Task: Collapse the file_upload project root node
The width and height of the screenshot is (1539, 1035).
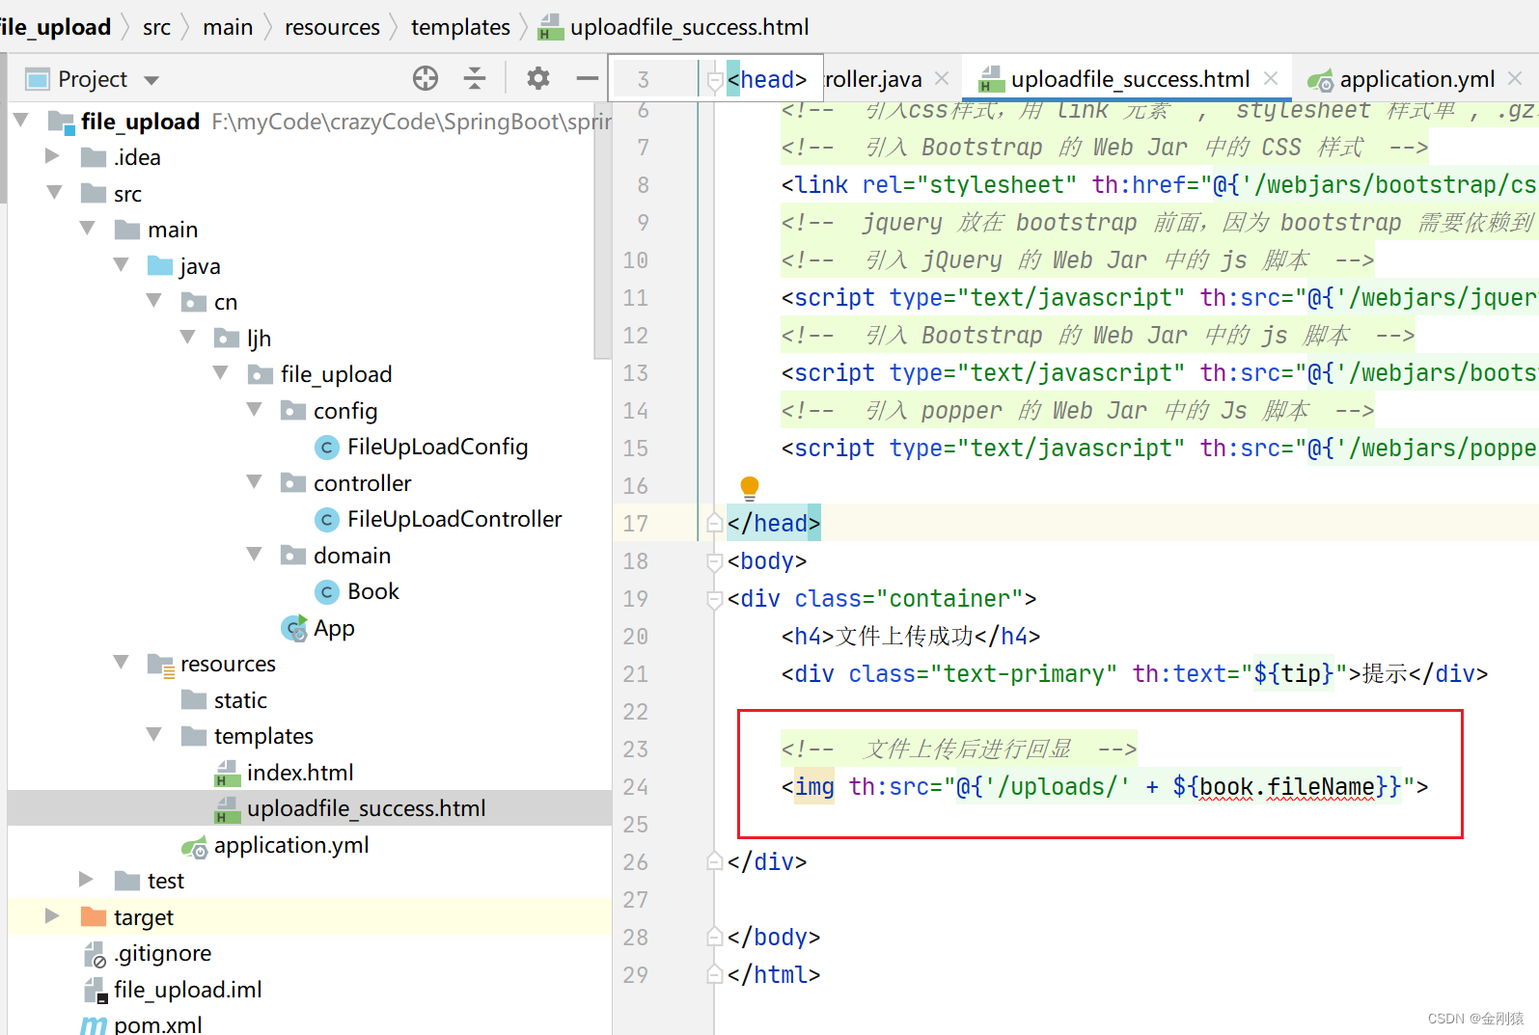Action: (x=21, y=121)
